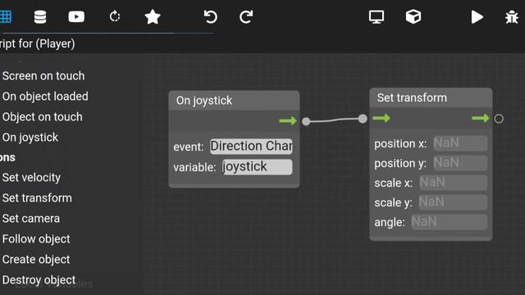Redo the last action

click(x=246, y=16)
